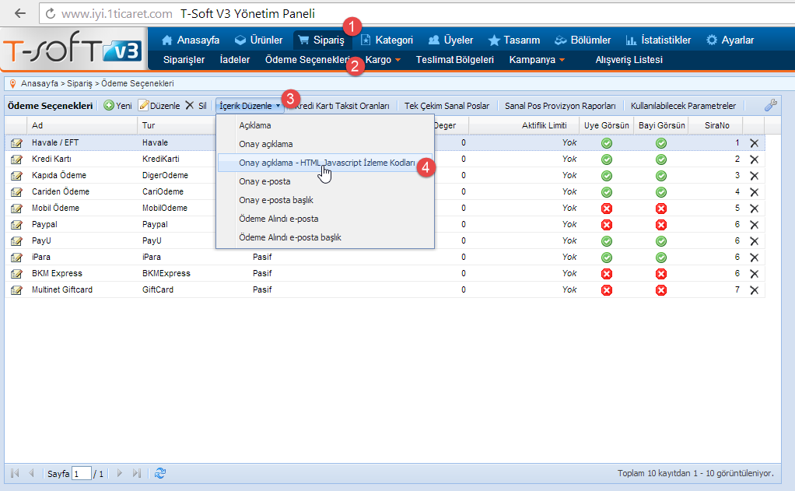Toggle Uye Görsün for Kredi Kartı
The image size is (795, 491).
tap(607, 160)
